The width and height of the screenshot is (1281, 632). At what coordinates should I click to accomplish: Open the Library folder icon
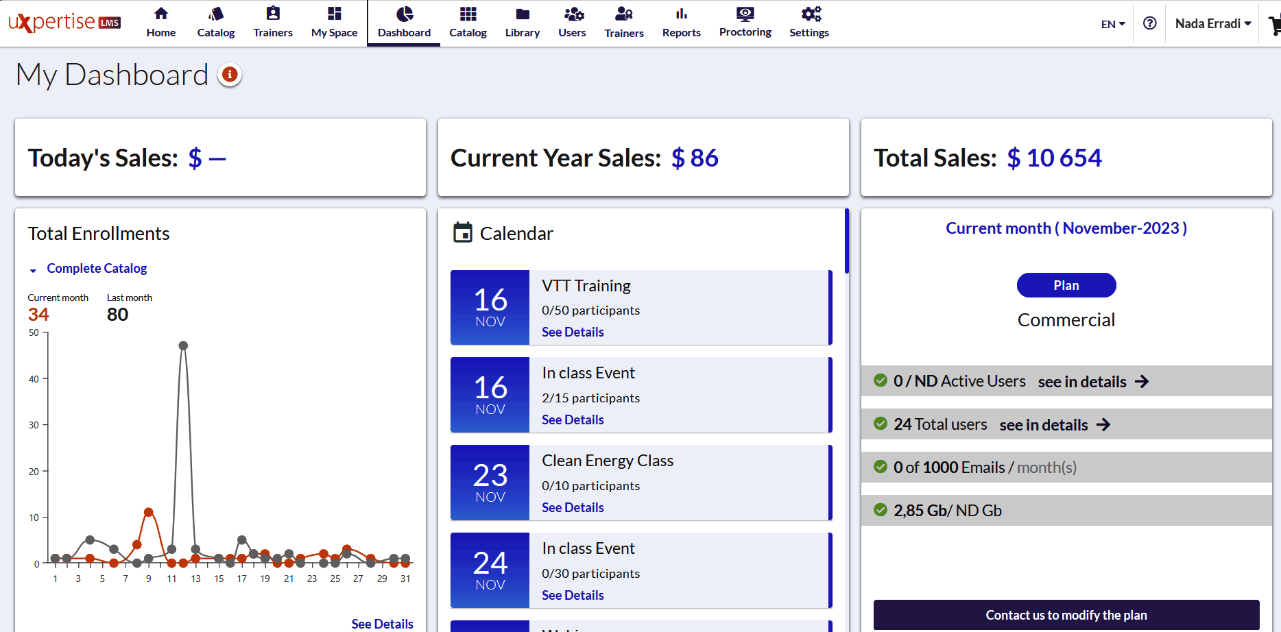tap(523, 14)
